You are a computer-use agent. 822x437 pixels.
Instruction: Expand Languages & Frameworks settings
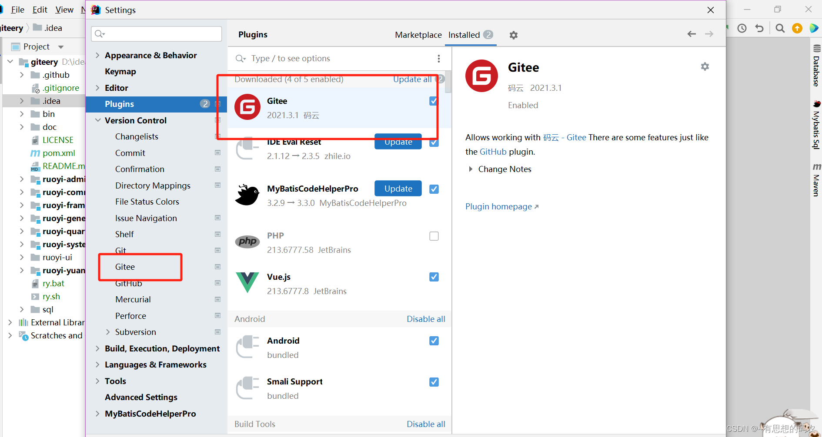tap(97, 364)
